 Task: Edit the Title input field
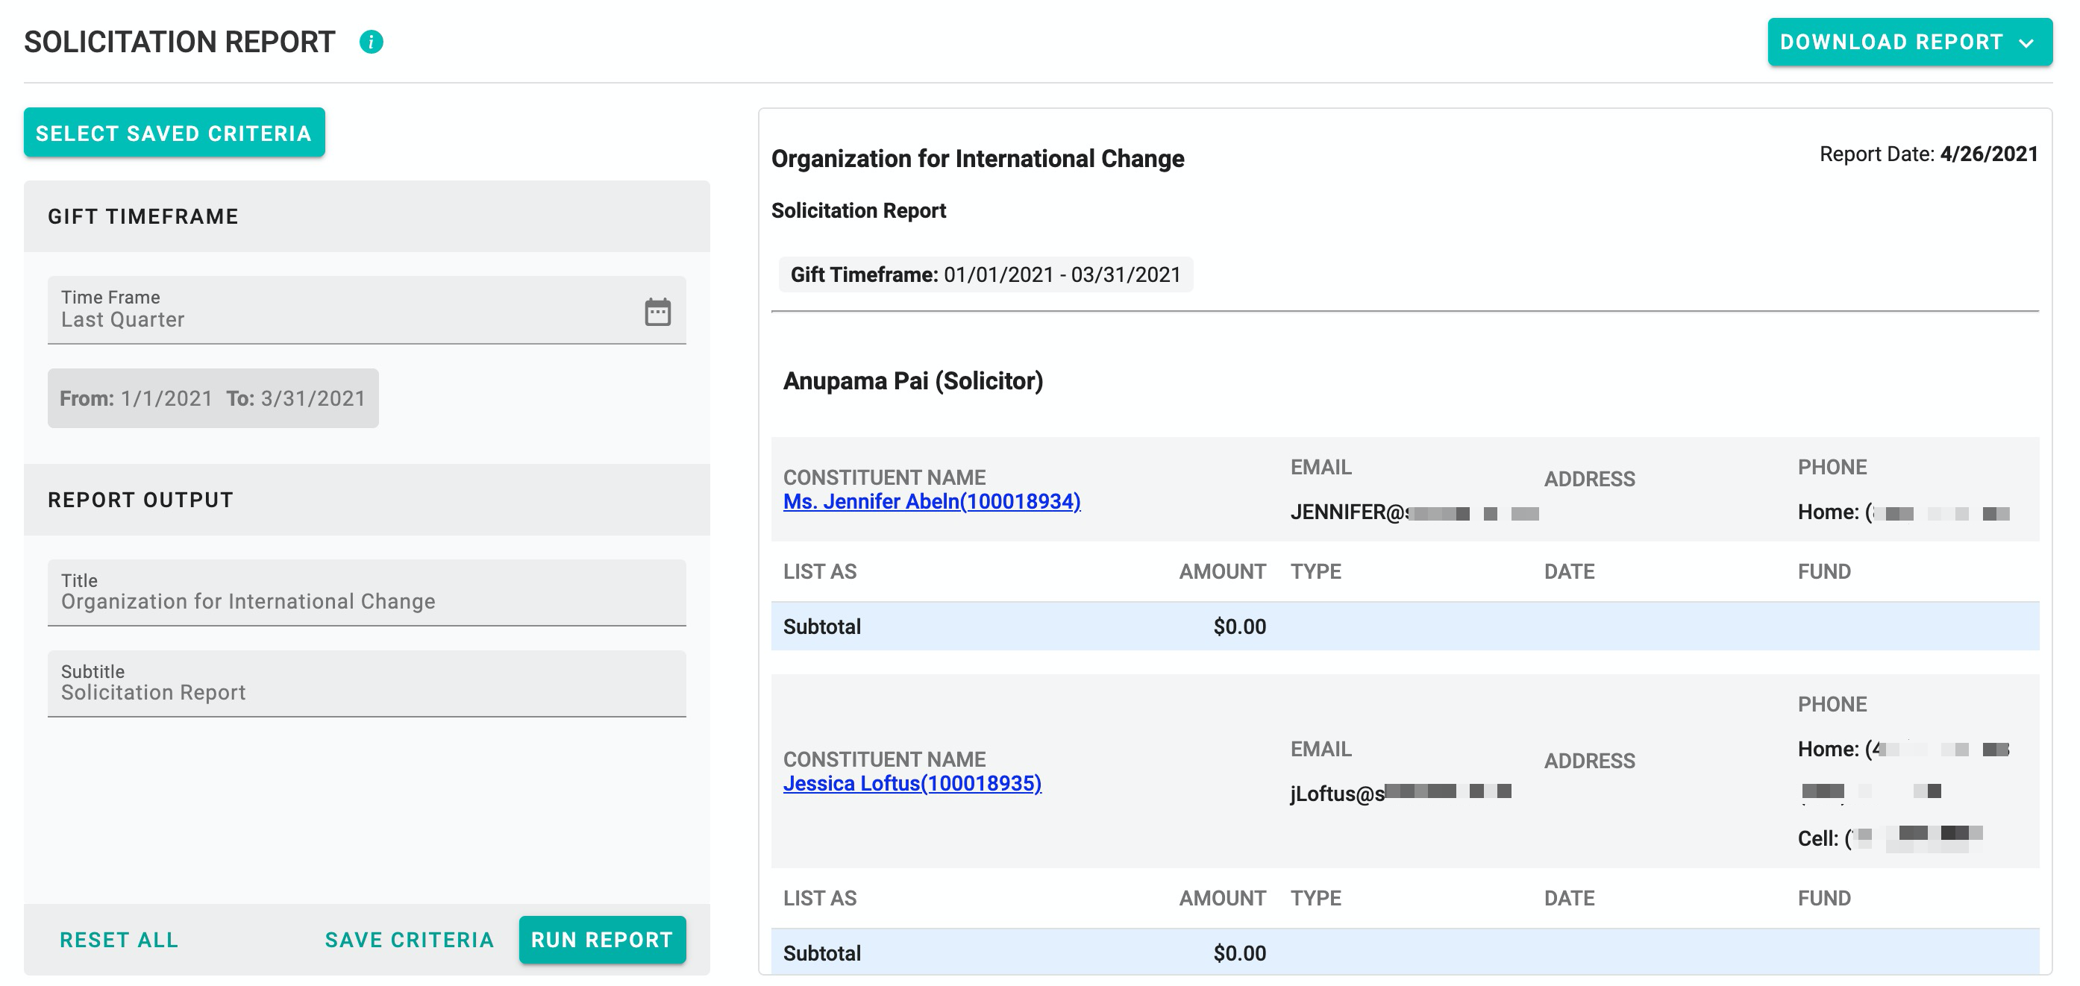pyautogui.click(x=366, y=594)
